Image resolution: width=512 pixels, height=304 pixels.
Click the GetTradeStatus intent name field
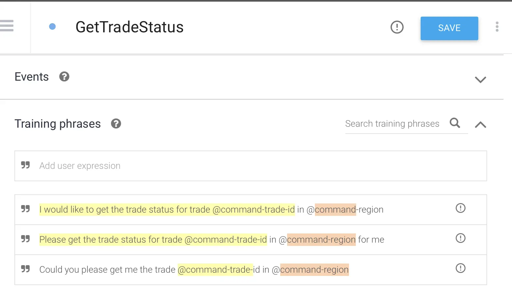coord(130,27)
